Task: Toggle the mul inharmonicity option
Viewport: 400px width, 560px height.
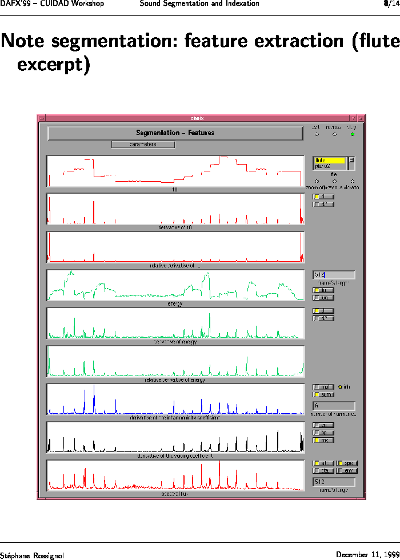Action: click(x=323, y=387)
